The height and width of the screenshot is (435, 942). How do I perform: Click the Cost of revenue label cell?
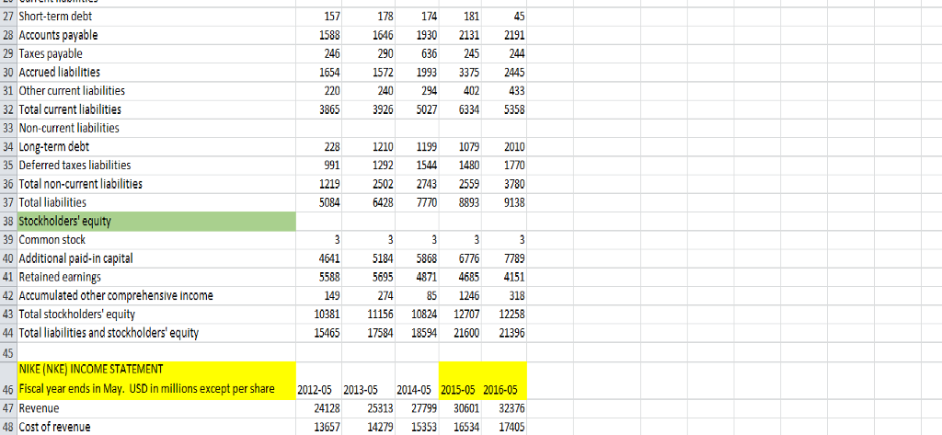(156, 427)
